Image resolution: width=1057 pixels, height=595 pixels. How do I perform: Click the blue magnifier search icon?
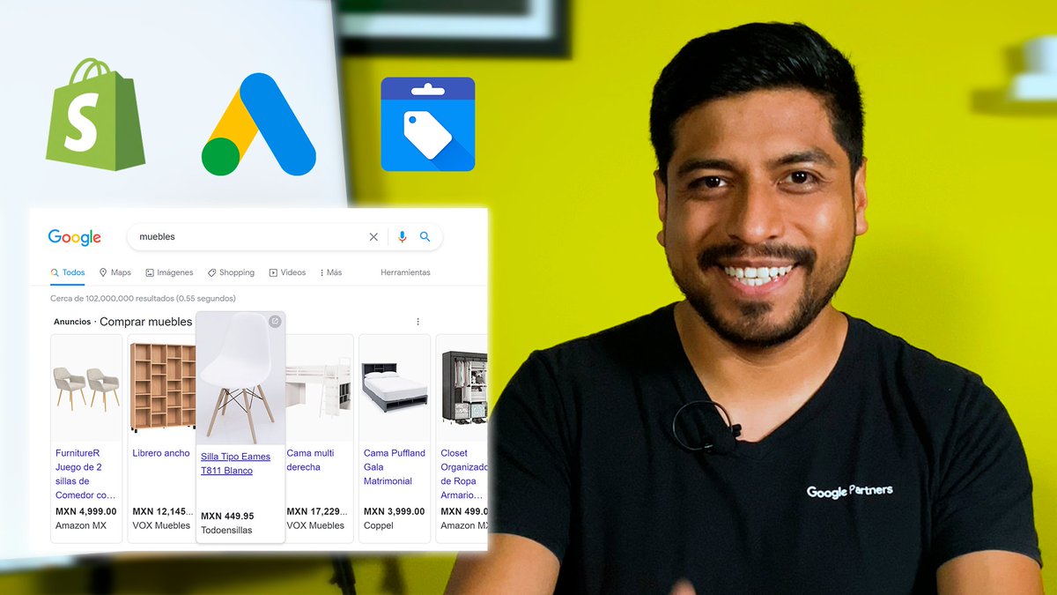pos(425,237)
